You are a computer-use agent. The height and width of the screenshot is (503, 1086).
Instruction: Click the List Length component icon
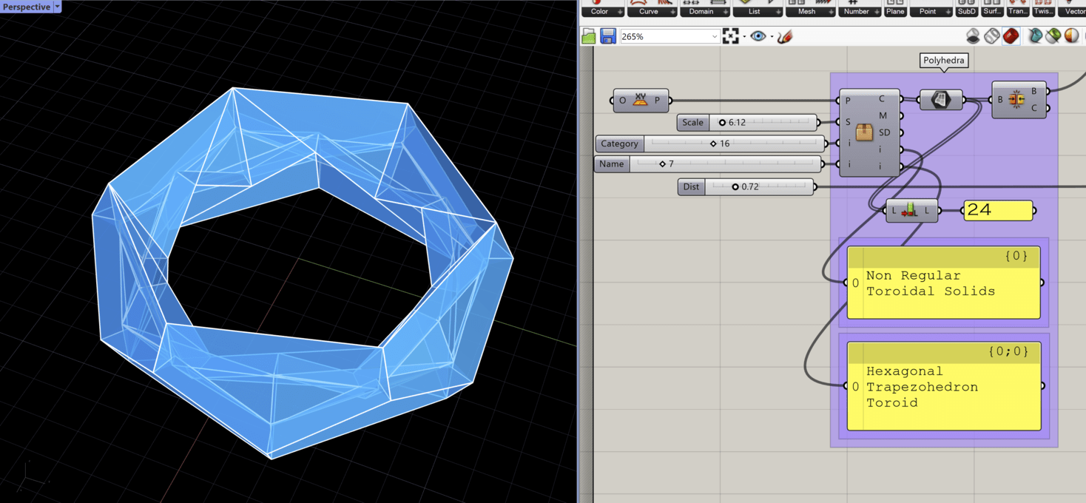[x=911, y=211]
